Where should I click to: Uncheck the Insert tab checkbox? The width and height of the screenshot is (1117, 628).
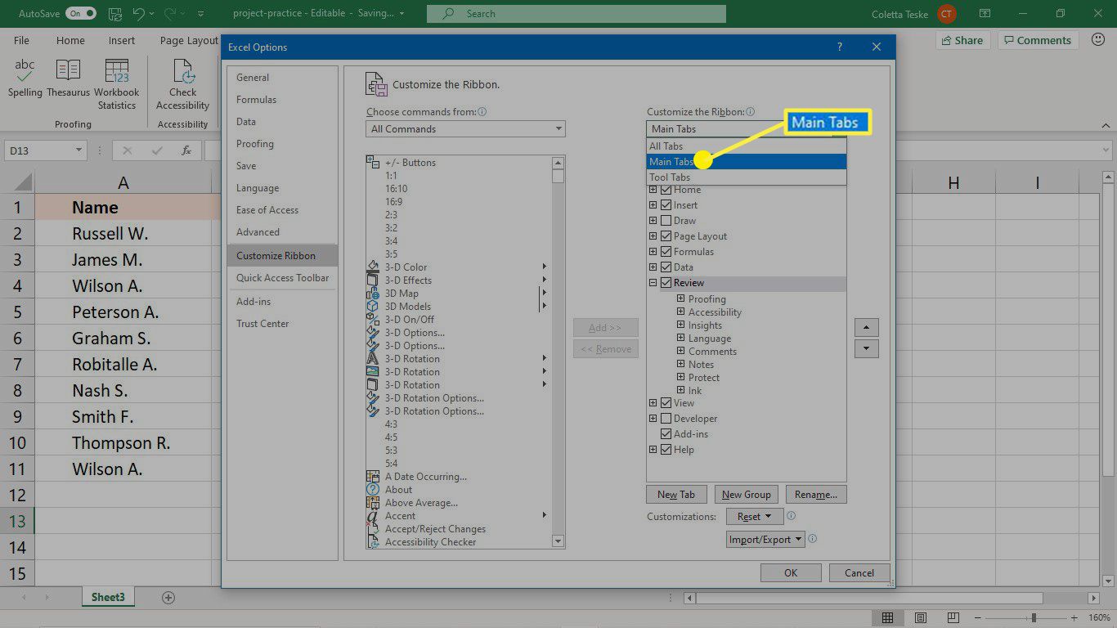click(x=666, y=205)
